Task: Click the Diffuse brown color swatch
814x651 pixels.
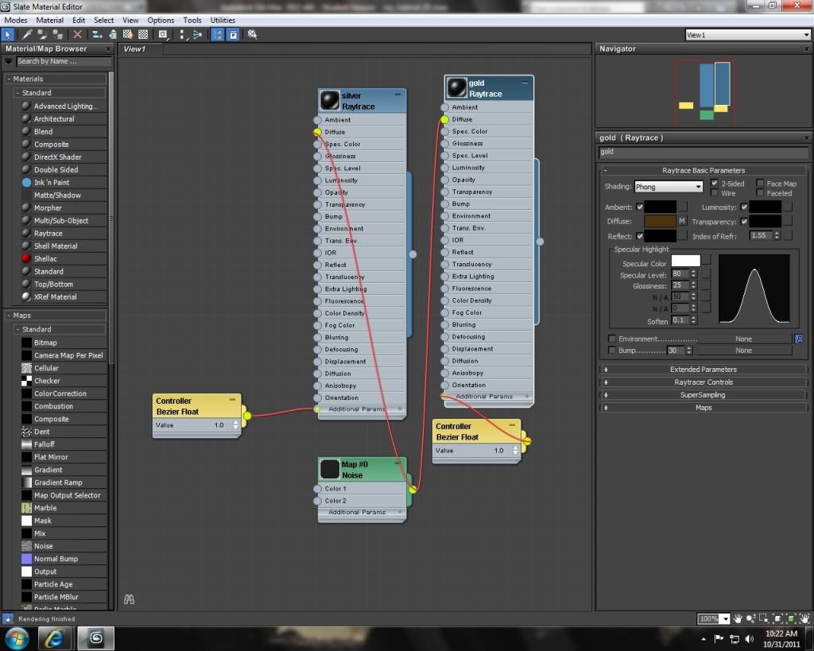Action: click(x=660, y=221)
